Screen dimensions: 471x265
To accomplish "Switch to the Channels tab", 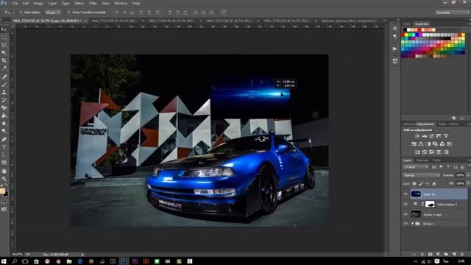I will click(422, 160).
